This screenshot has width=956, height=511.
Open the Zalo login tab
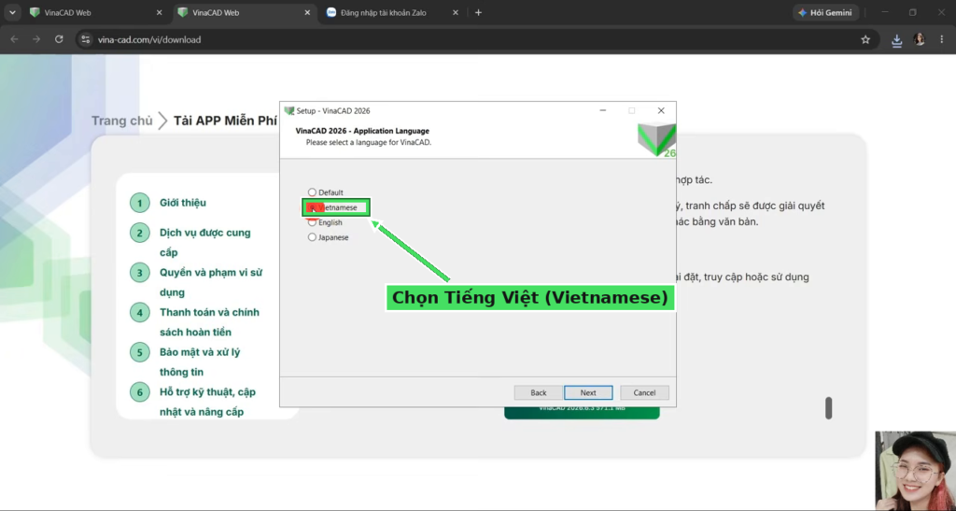384,12
